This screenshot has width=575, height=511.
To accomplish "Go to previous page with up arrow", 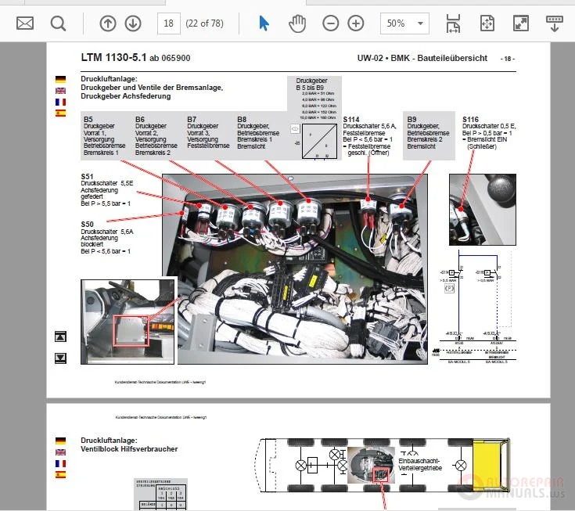I will point(108,23).
